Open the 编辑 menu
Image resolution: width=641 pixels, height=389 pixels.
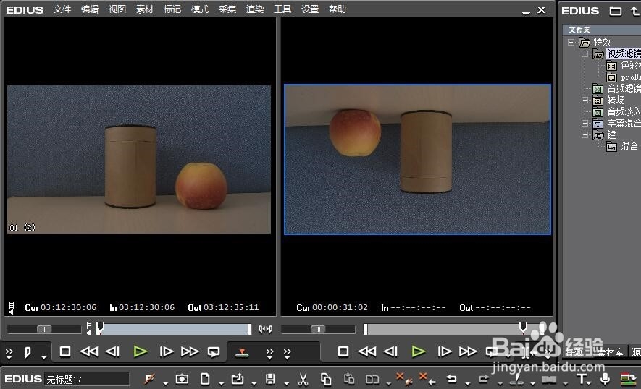click(x=90, y=9)
